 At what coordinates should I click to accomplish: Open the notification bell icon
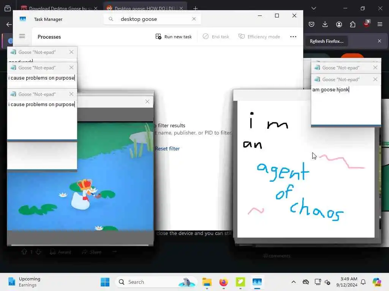pos(363,282)
